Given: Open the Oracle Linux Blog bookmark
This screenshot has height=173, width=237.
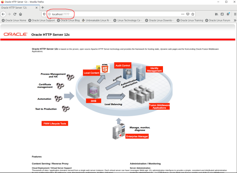Looking at the screenshot, I should click(68, 20).
